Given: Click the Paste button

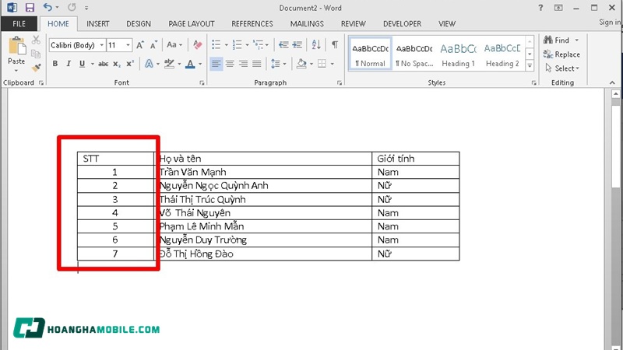Looking at the screenshot, I should 16,54.
